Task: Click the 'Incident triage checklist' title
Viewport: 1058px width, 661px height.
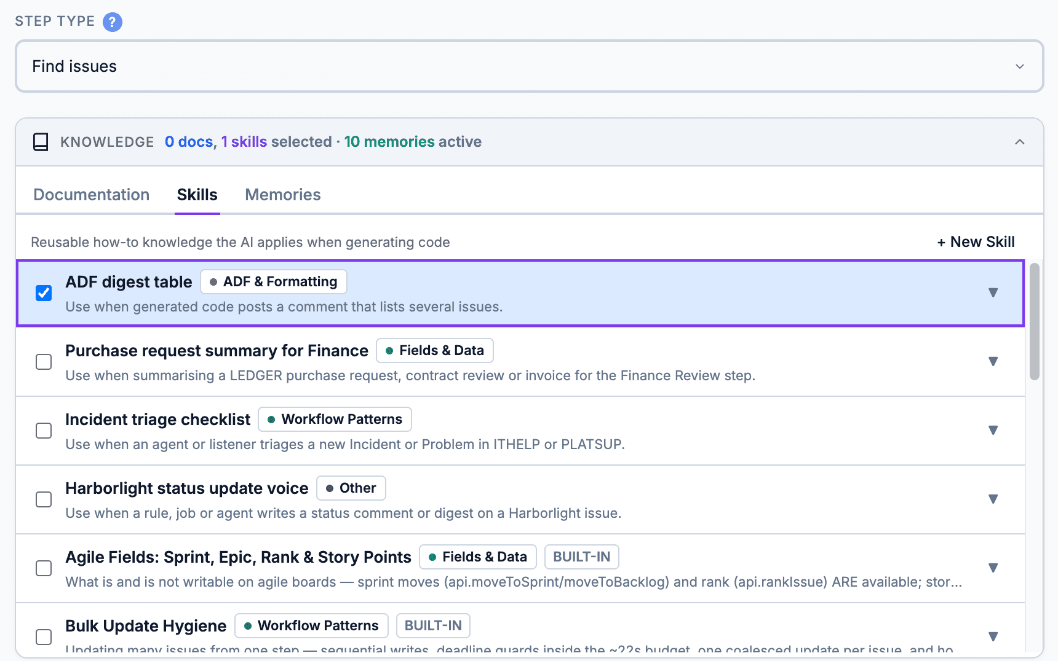Action: [157, 420]
